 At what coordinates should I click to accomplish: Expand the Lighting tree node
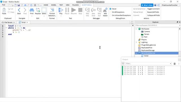tap(136, 42)
